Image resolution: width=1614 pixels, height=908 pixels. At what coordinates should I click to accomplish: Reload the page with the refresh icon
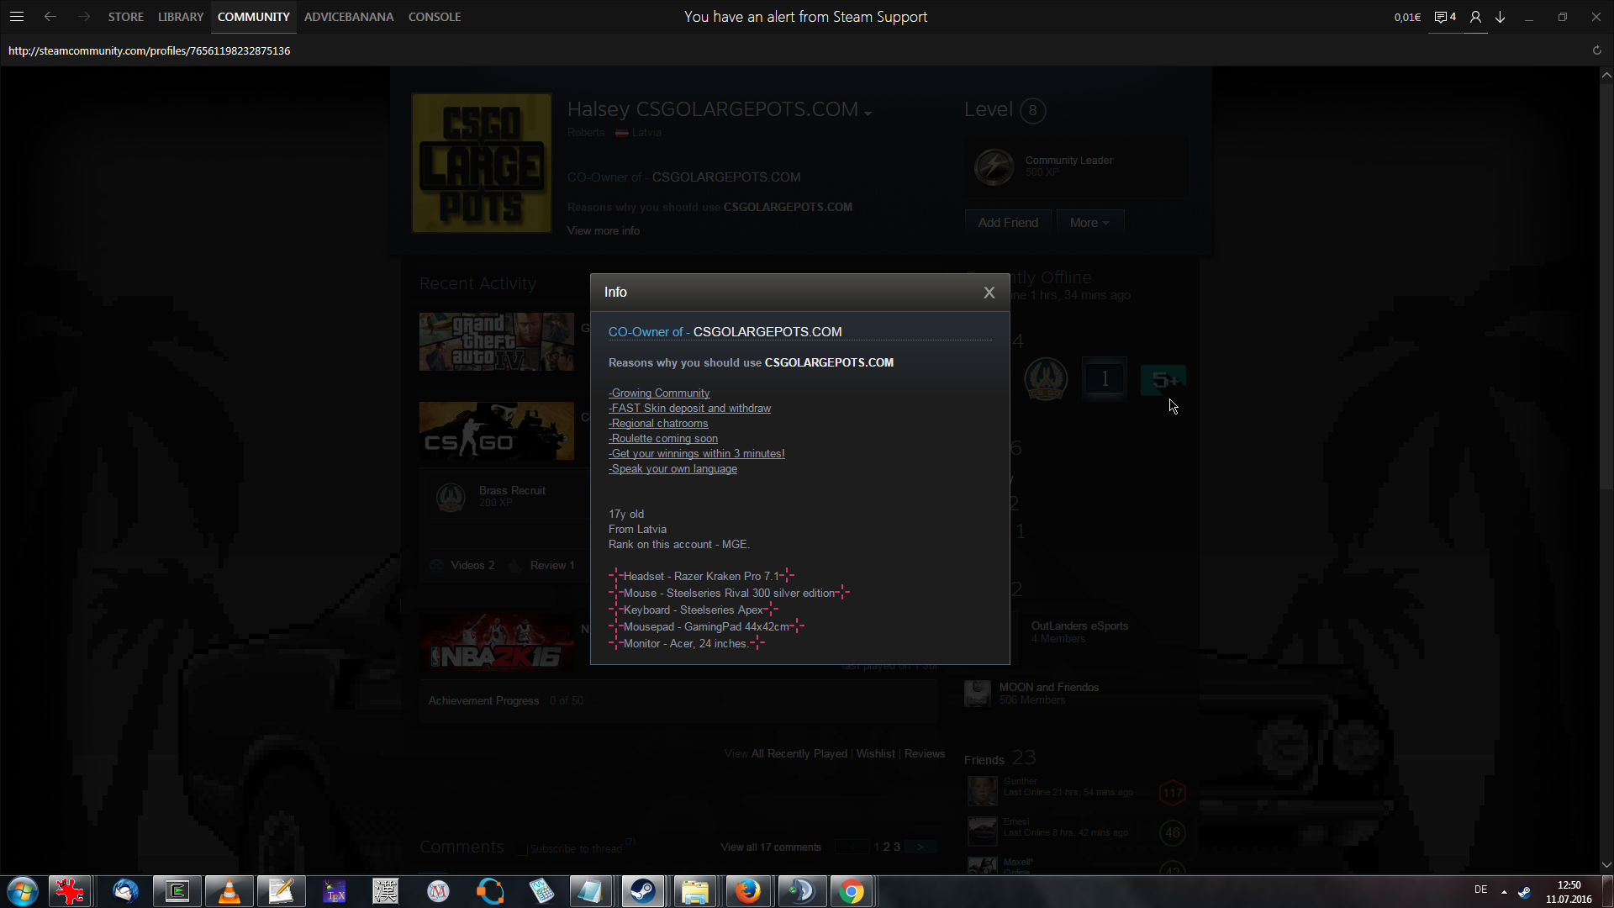click(x=1596, y=50)
